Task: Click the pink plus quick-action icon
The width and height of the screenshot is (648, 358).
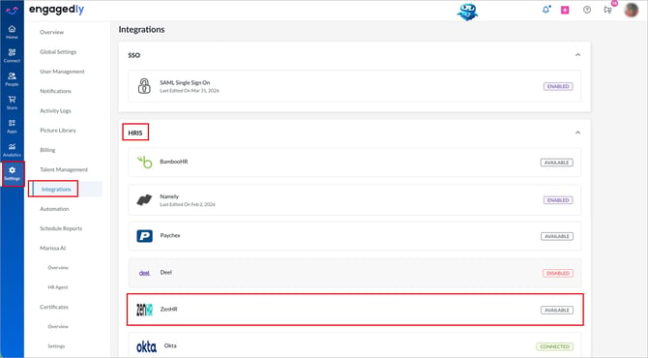Action: point(565,10)
